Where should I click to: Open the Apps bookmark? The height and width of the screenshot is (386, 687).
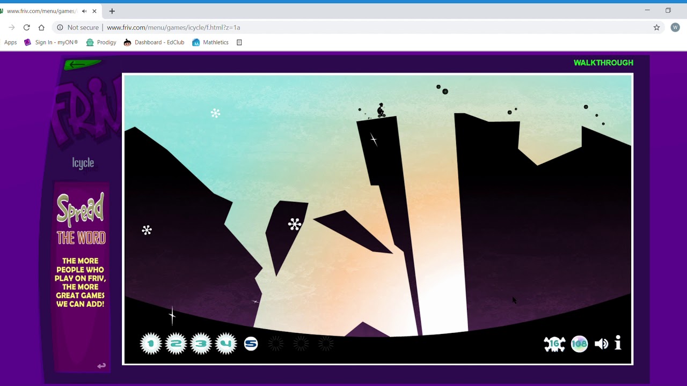click(10, 42)
